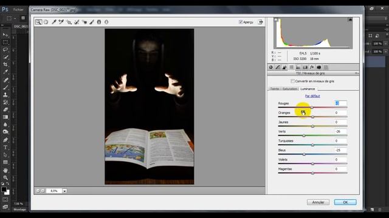Click the Magentas luminance slider handle
389x218 pixels.
(x=312, y=173)
